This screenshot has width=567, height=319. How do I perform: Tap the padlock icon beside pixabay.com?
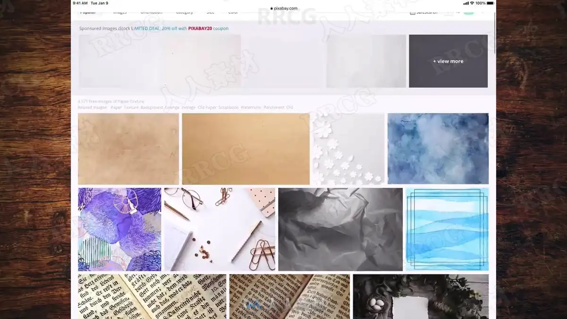(x=272, y=8)
